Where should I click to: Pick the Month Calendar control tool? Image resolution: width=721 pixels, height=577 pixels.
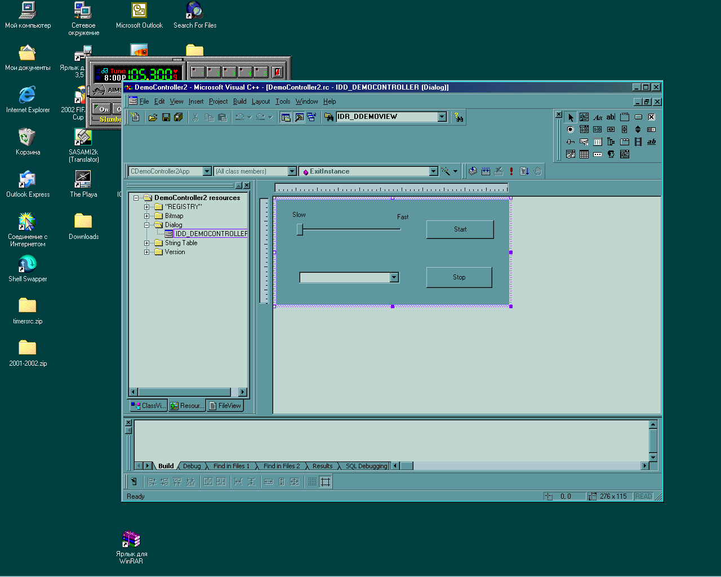[x=584, y=154]
